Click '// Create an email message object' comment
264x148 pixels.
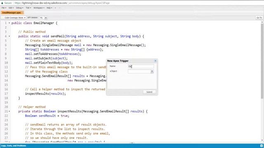pos(53,41)
